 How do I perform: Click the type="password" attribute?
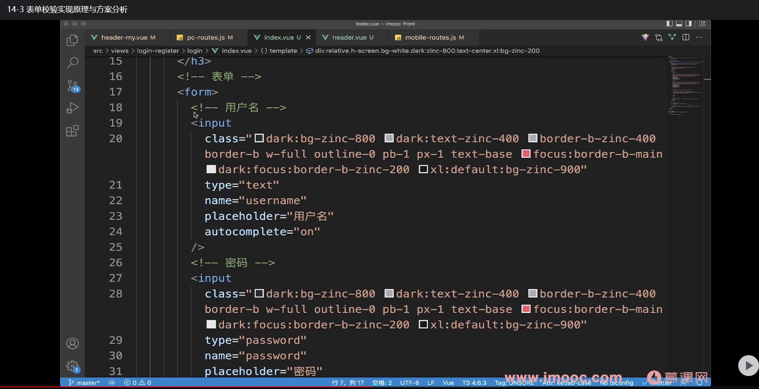pyautogui.click(x=256, y=340)
